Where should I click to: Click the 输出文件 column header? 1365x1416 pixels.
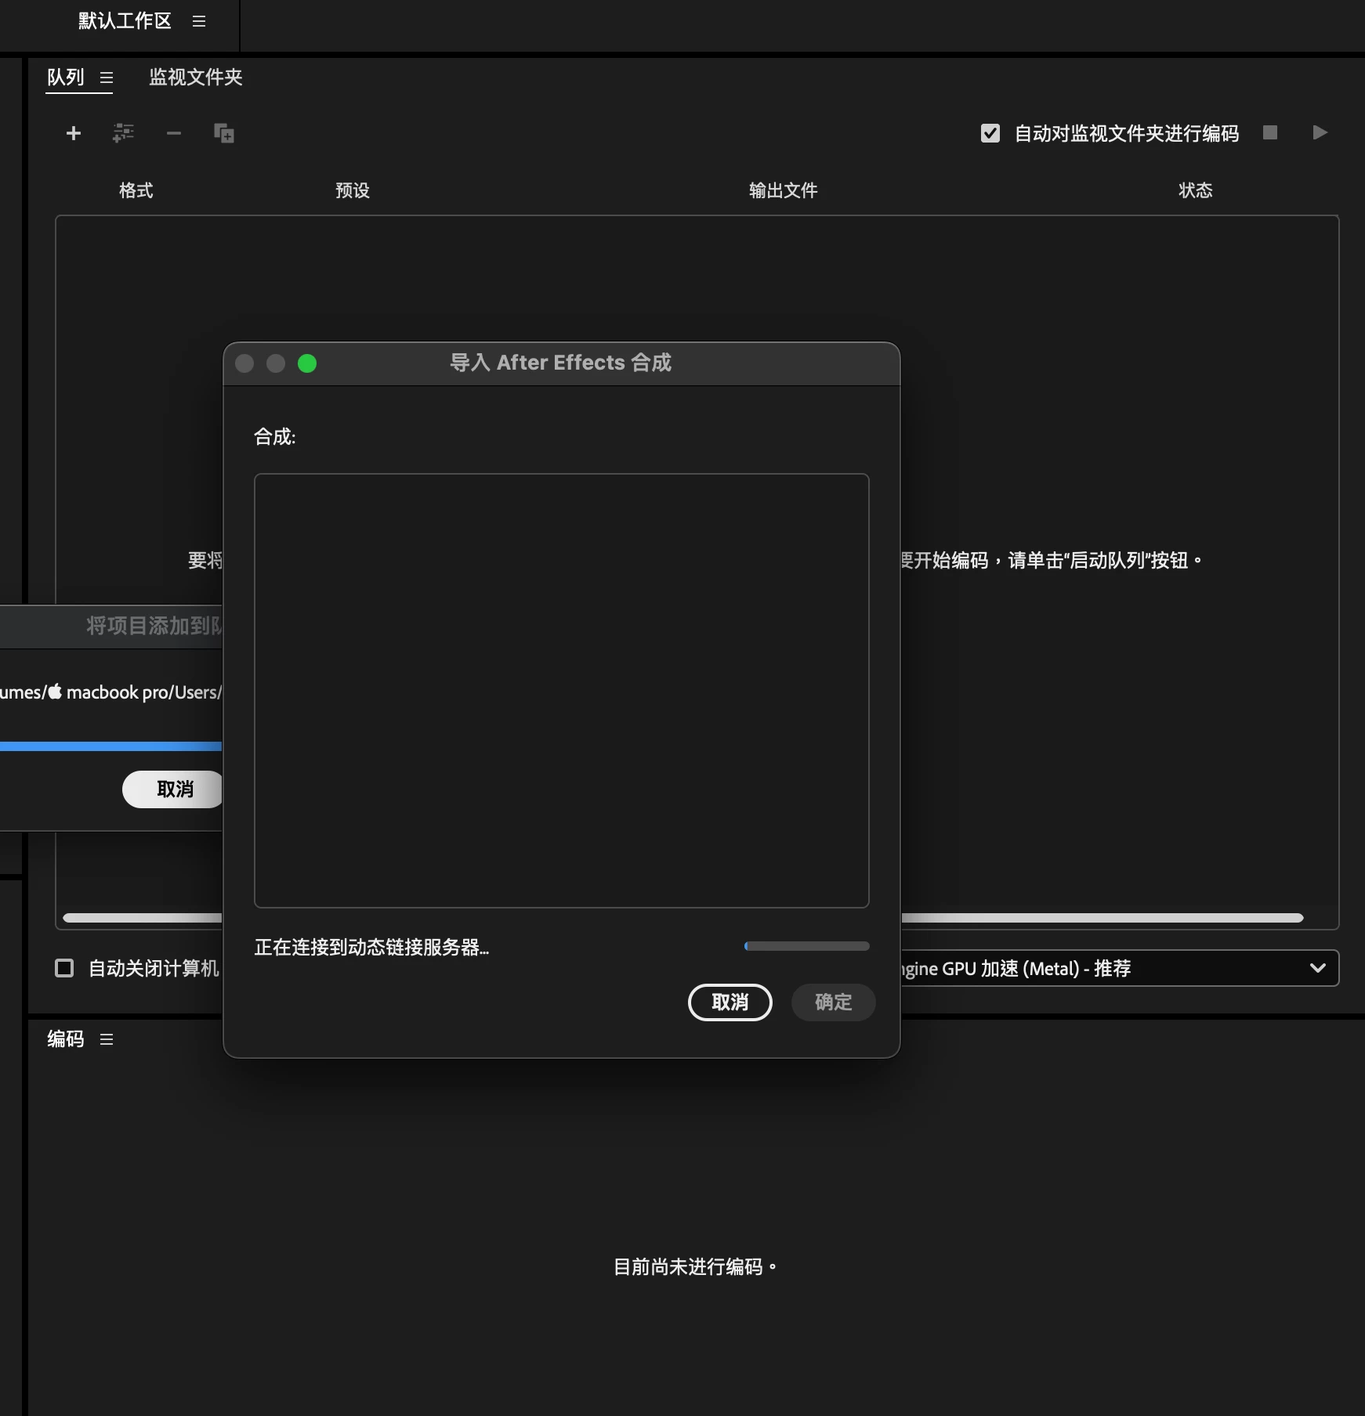tap(783, 190)
